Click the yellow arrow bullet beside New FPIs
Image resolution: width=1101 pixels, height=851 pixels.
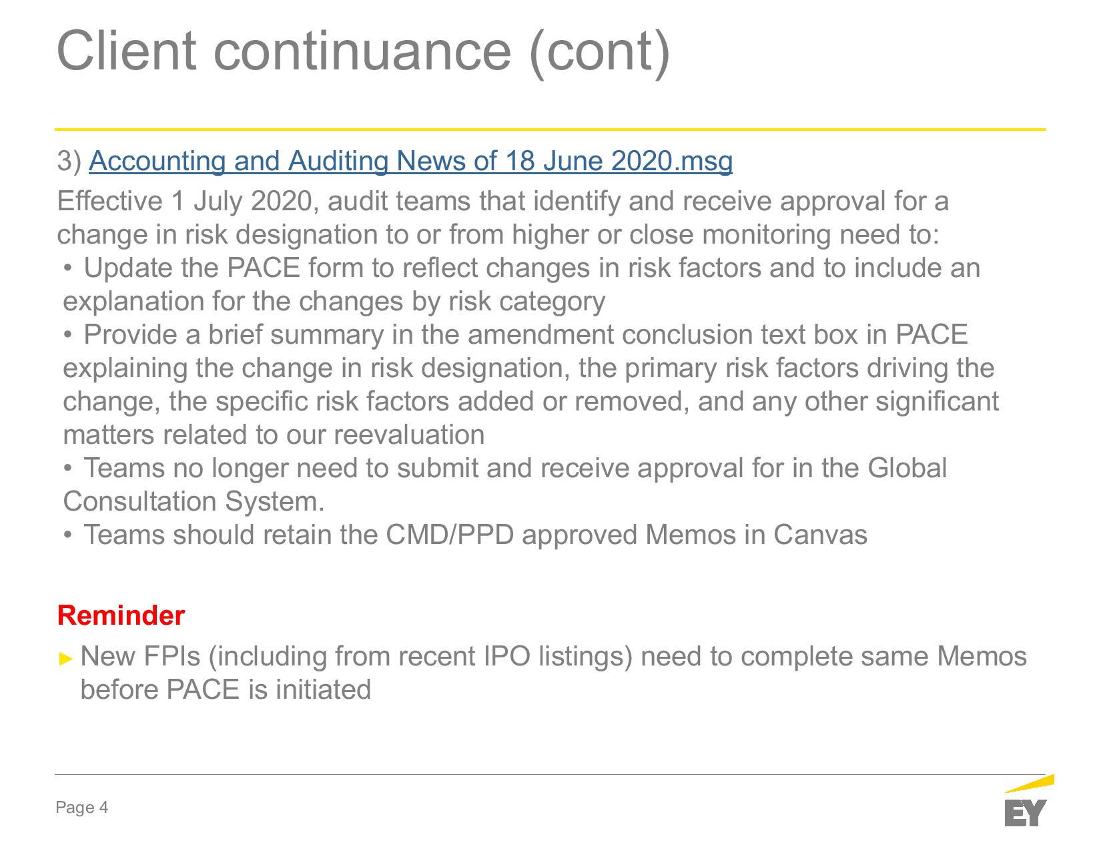pyautogui.click(x=65, y=658)
